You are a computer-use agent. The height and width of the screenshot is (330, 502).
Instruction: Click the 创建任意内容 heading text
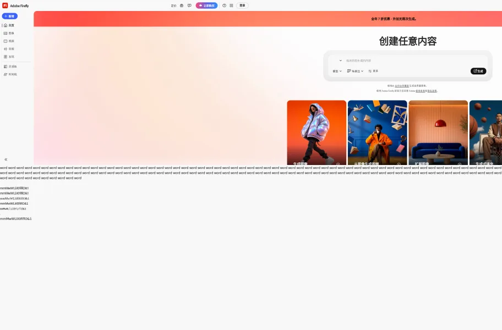click(408, 41)
